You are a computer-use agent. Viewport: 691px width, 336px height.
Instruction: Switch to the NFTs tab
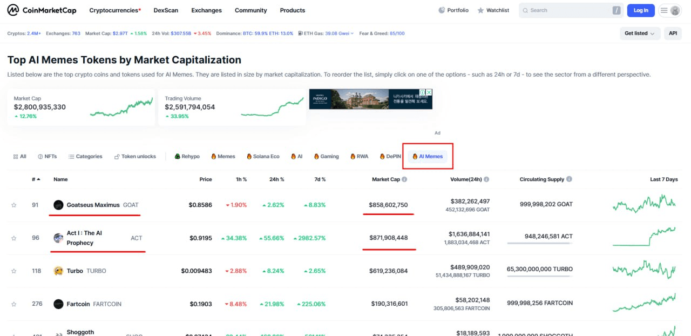pyautogui.click(x=47, y=157)
